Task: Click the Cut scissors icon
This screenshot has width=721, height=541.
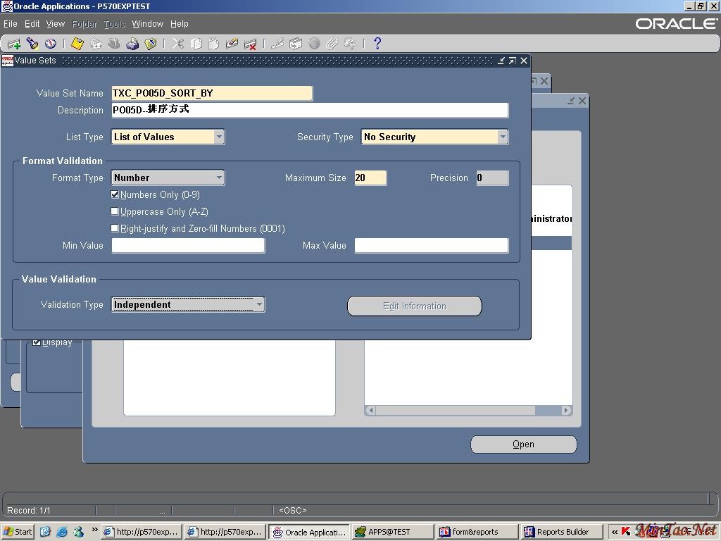Action: click(177, 44)
